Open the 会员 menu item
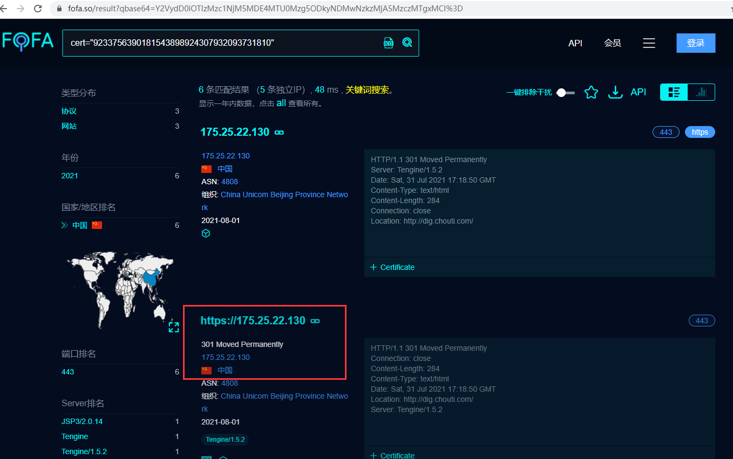The width and height of the screenshot is (733, 459). (612, 43)
